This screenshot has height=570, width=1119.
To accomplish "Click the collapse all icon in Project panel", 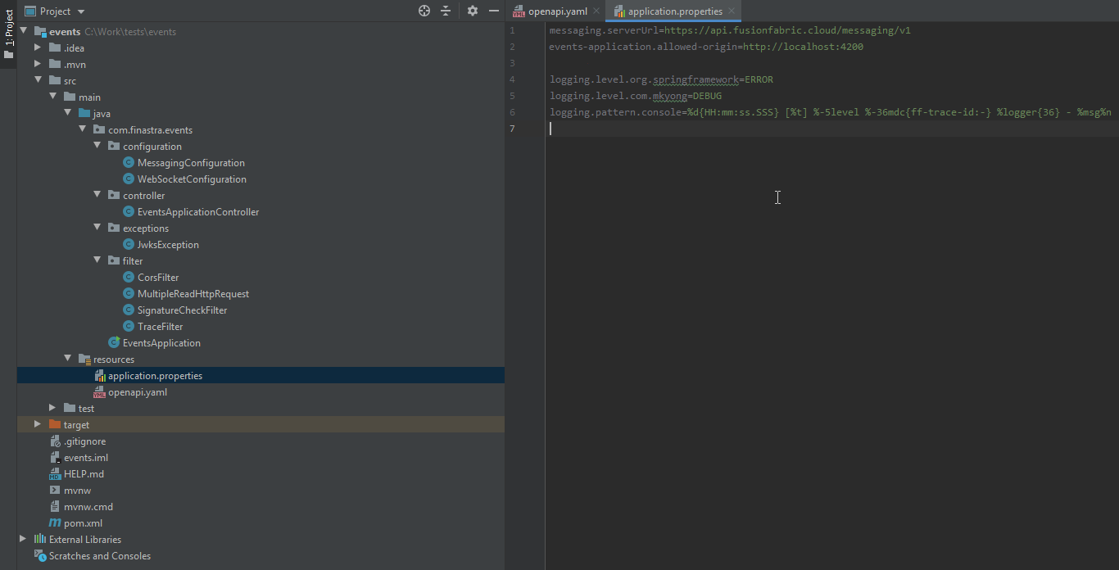I will point(446,11).
